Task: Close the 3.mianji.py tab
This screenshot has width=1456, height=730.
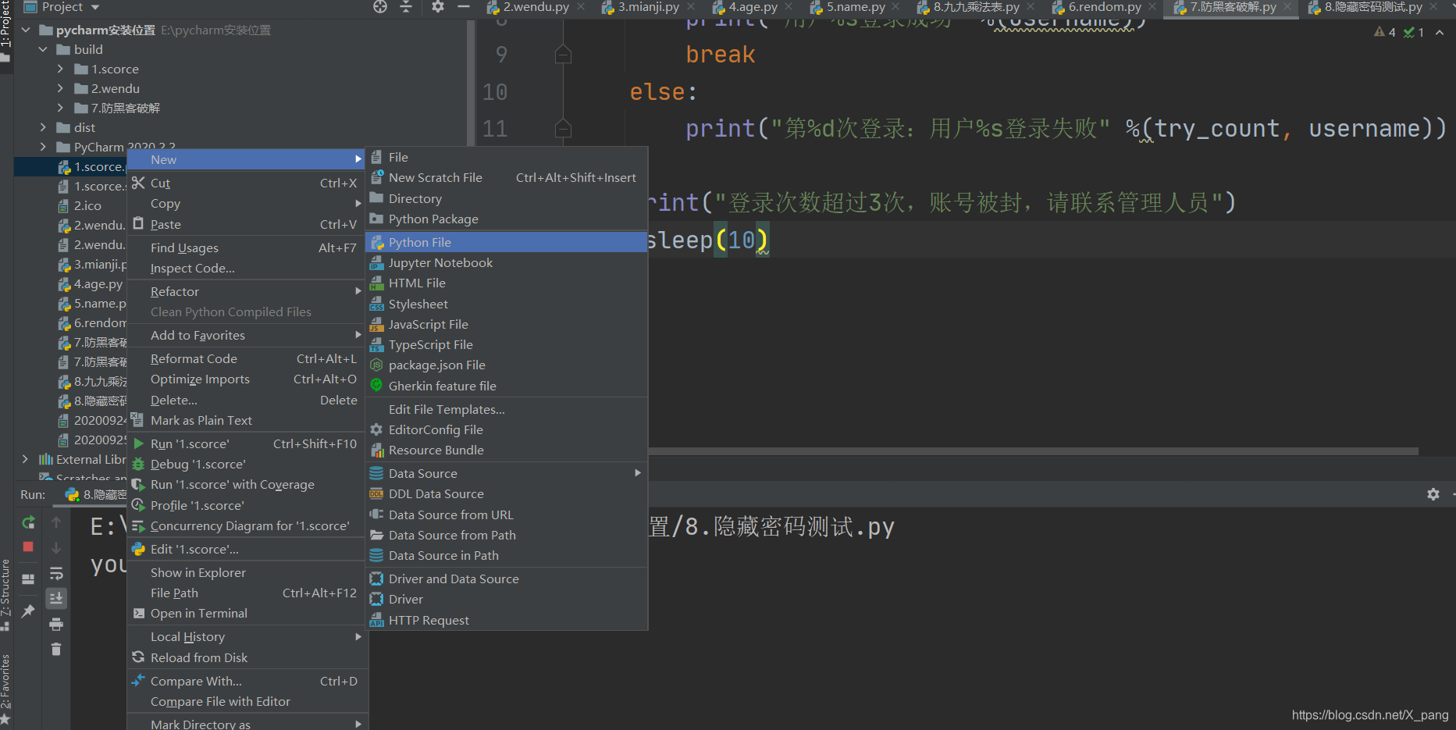Action: (x=691, y=7)
